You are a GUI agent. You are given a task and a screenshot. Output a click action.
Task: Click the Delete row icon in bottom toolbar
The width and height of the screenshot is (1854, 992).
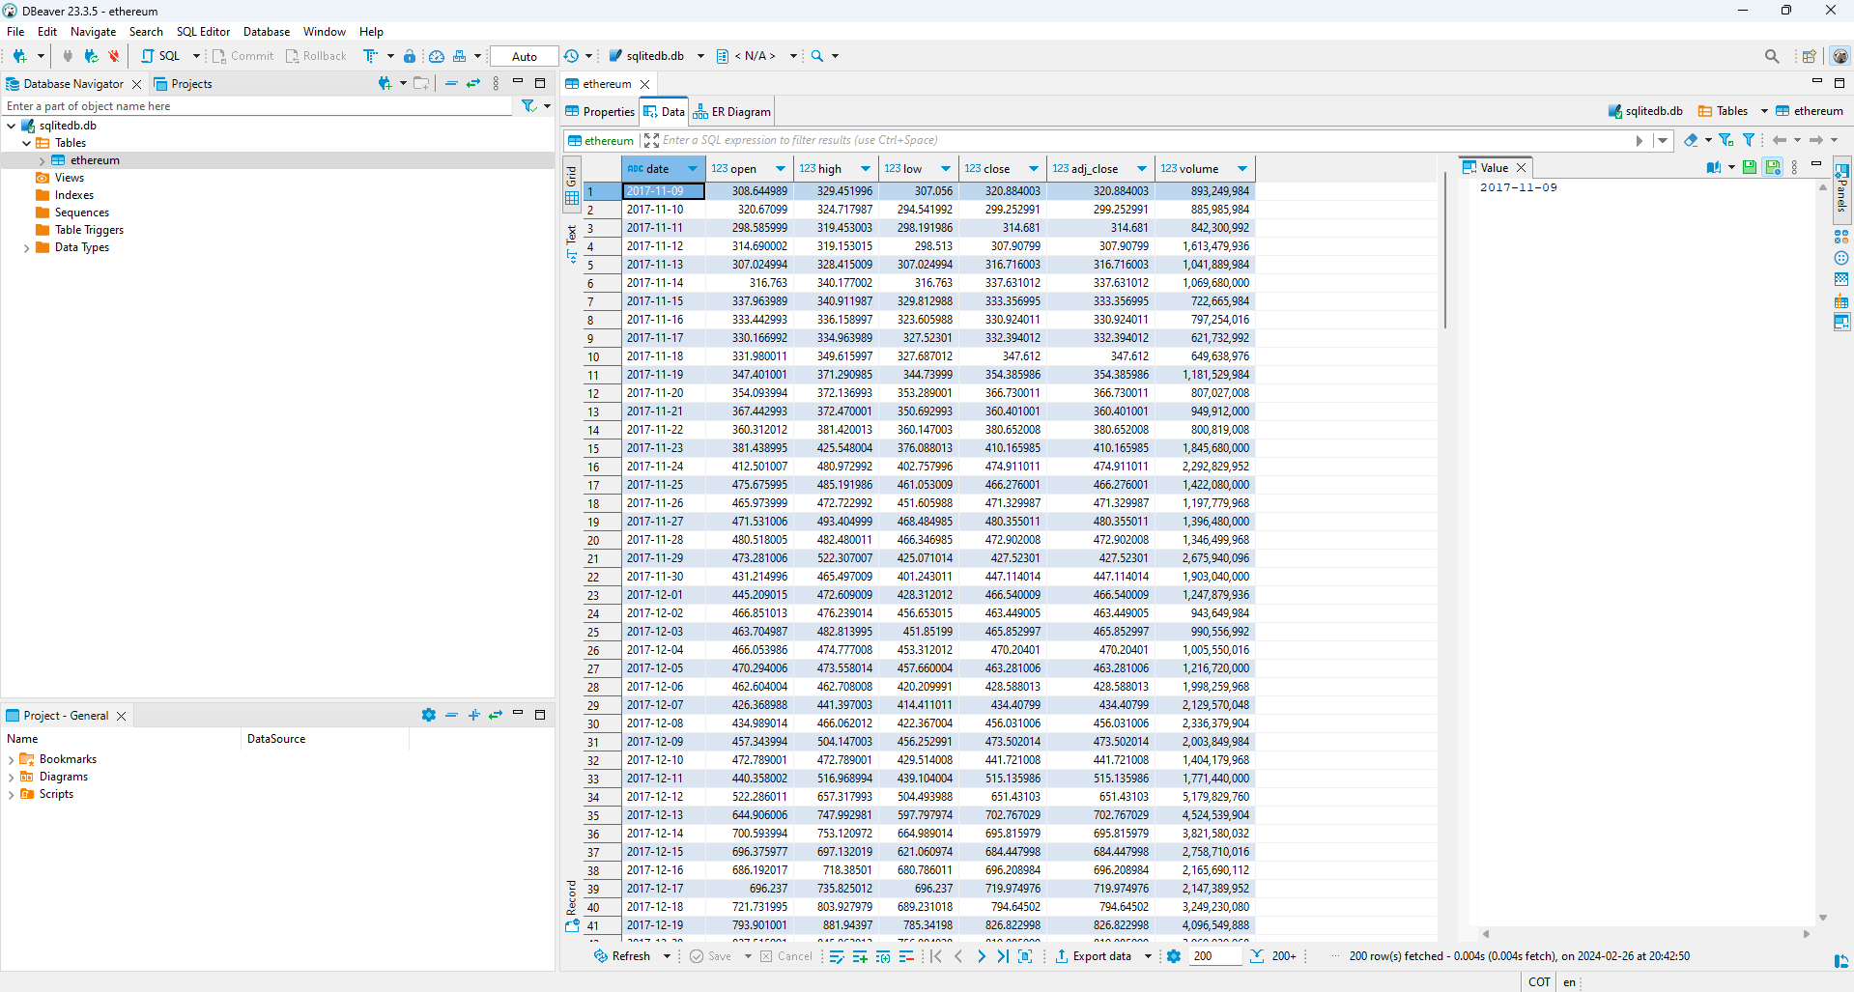click(x=906, y=956)
